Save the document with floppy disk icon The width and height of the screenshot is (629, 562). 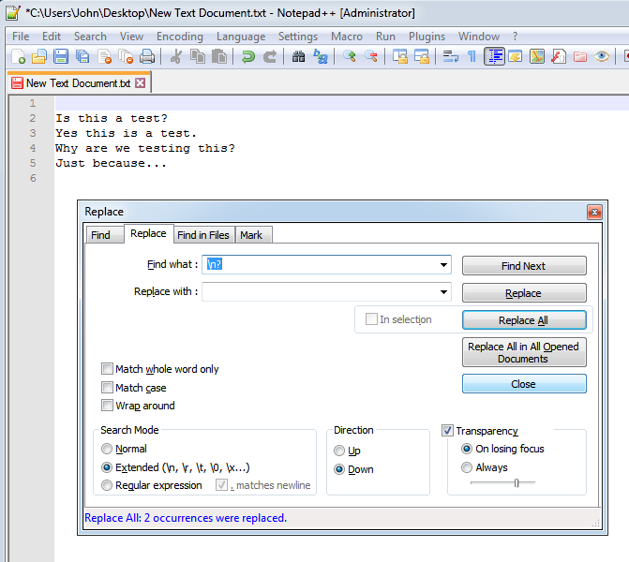click(x=61, y=56)
